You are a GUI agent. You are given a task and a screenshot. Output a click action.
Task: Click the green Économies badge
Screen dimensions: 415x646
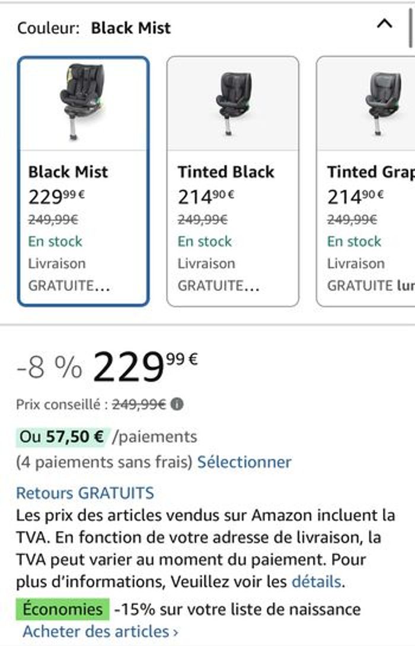[63, 609]
